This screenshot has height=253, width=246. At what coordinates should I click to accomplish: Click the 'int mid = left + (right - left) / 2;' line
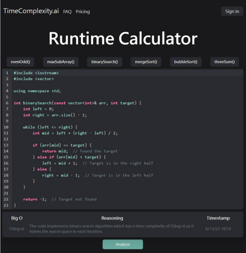(75, 133)
